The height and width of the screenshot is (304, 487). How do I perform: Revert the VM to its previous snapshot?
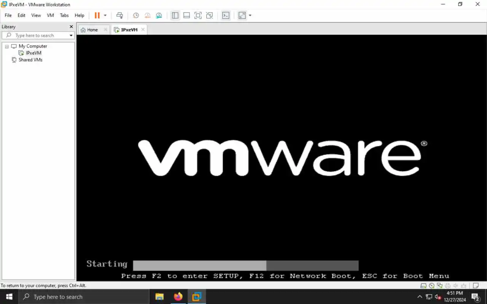pyautogui.click(x=147, y=15)
